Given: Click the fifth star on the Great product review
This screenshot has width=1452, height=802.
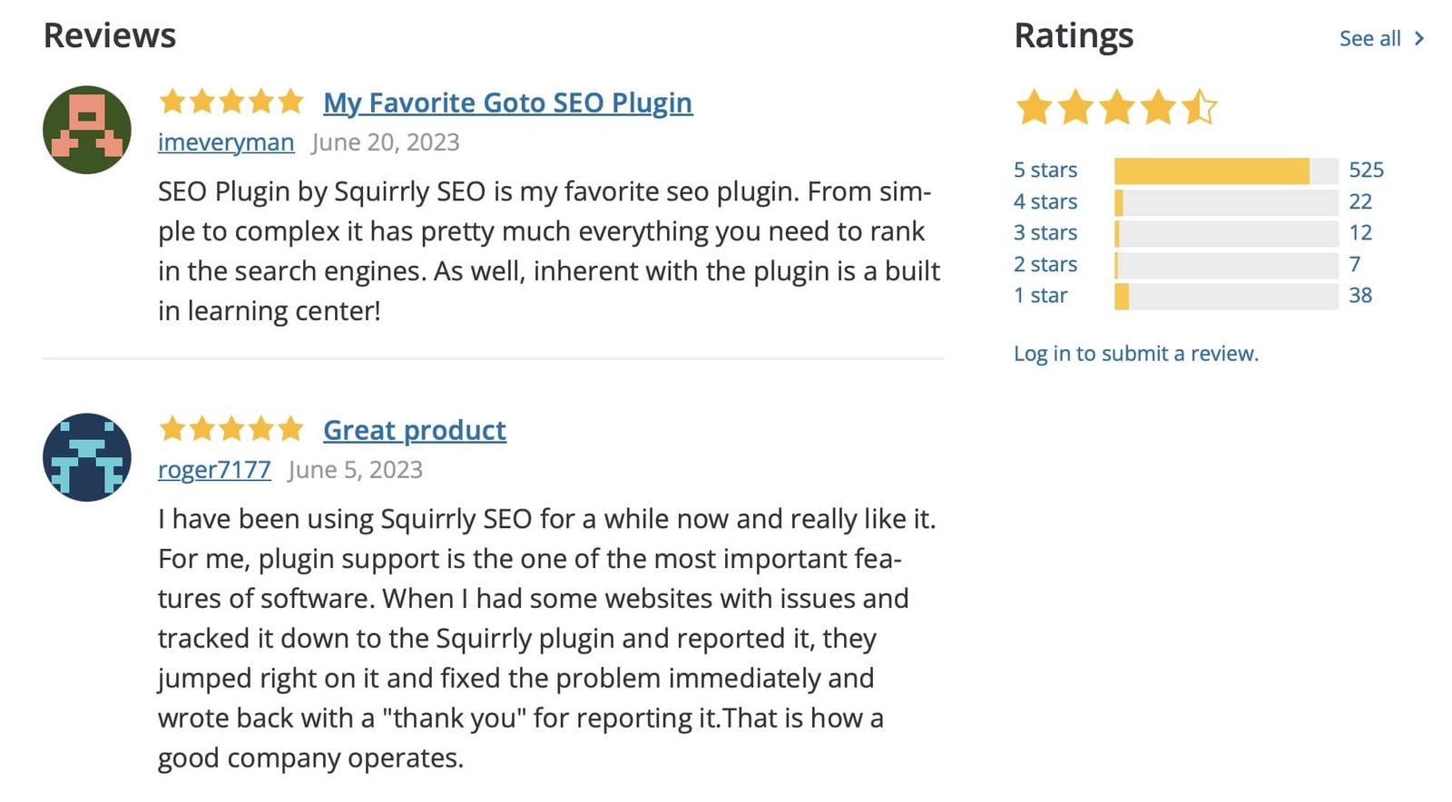Looking at the screenshot, I should click(292, 428).
